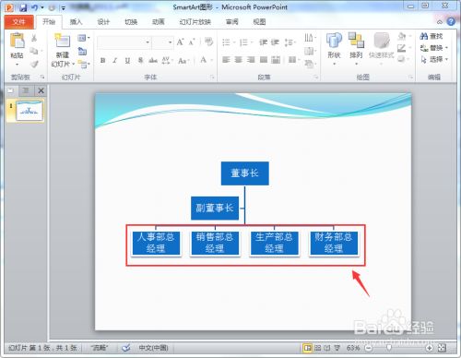The height and width of the screenshot is (358, 461).
Task: Click the Format Painter brush icon
Action: pyautogui.click(x=34, y=64)
